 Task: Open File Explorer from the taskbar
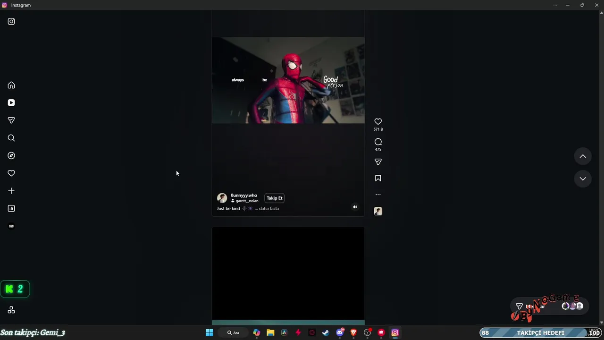pyautogui.click(x=270, y=332)
